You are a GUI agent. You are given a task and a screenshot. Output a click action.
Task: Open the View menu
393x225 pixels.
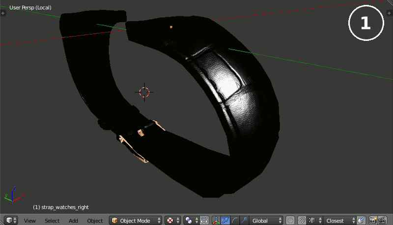pos(29,221)
